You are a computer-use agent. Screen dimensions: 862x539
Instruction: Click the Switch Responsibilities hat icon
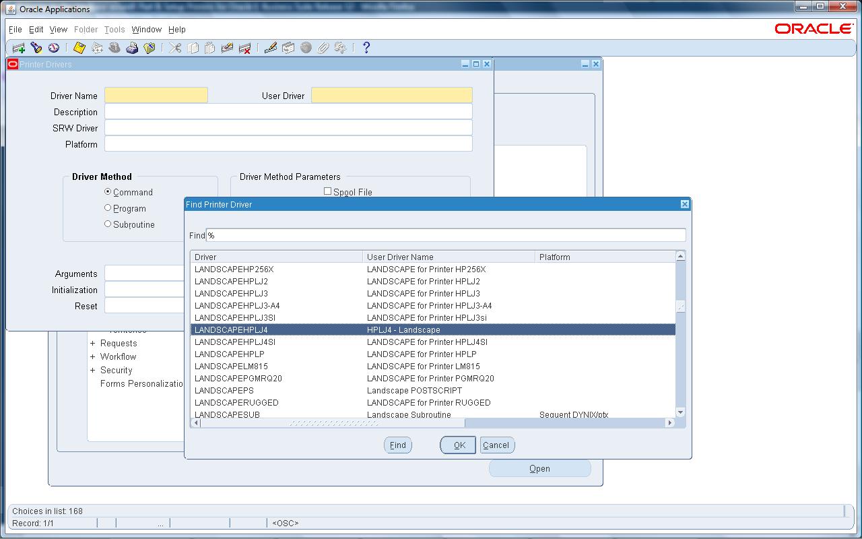(x=114, y=48)
